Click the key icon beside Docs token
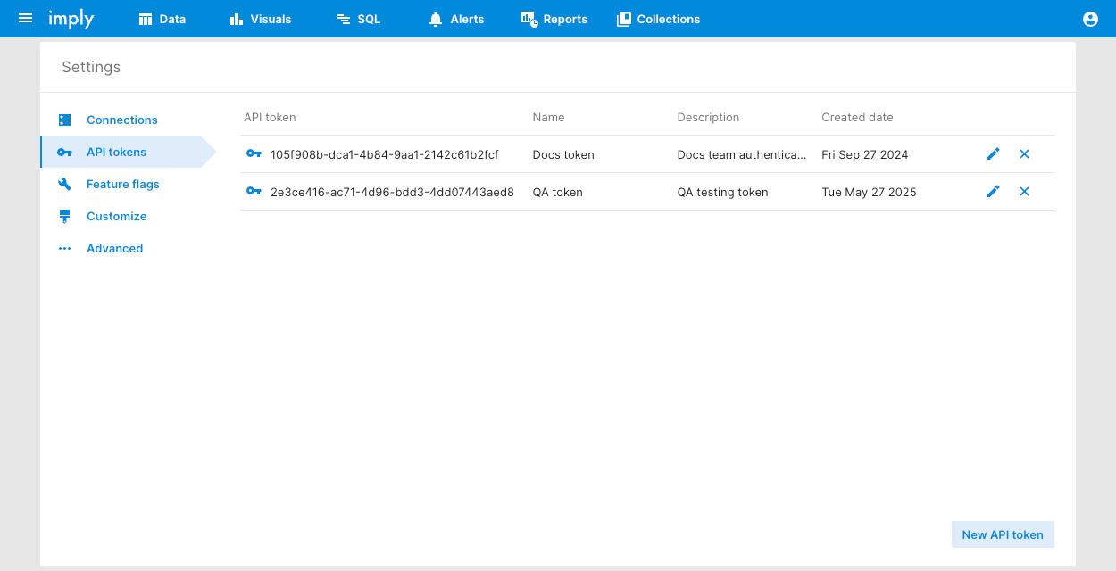The image size is (1116, 571). click(x=254, y=154)
